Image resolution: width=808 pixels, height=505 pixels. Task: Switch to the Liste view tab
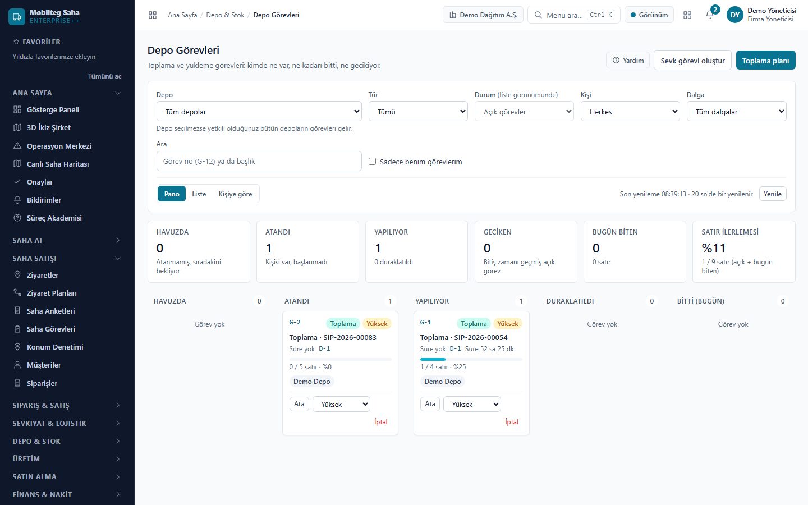click(199, 194)
